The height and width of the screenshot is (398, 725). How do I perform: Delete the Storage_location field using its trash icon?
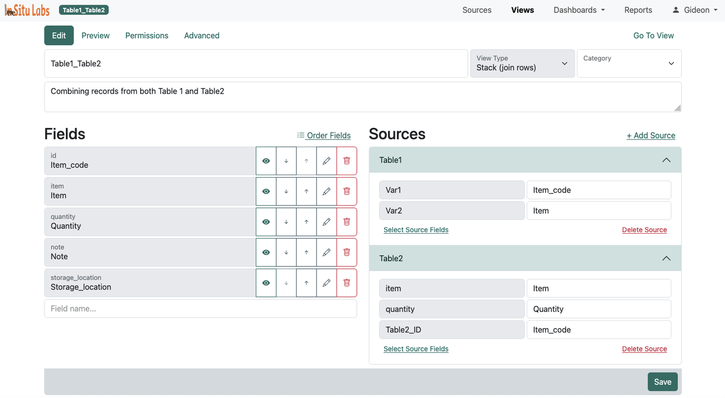tap(346, 283)
